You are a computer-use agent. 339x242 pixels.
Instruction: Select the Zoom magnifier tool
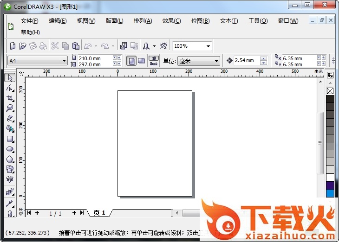coord(10,108)
